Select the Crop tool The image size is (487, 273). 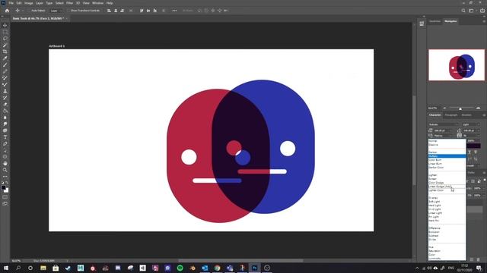pos(5,52)
